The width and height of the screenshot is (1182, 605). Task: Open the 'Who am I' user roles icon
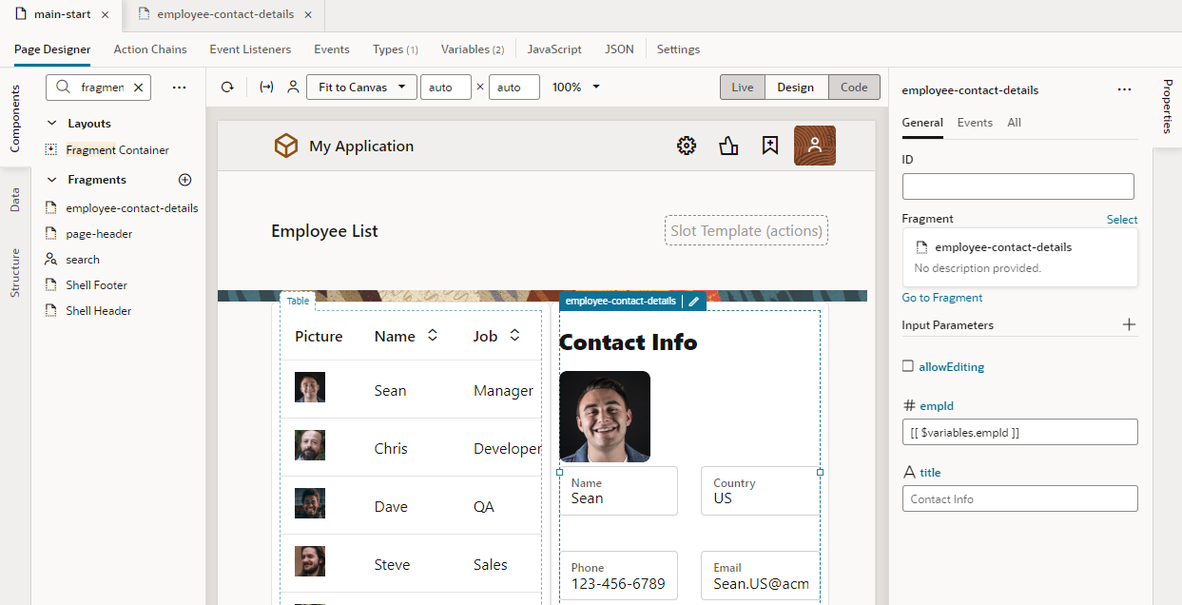coord(293,88)
